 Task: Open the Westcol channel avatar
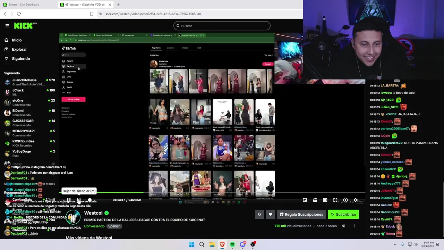tap(73, 218)
